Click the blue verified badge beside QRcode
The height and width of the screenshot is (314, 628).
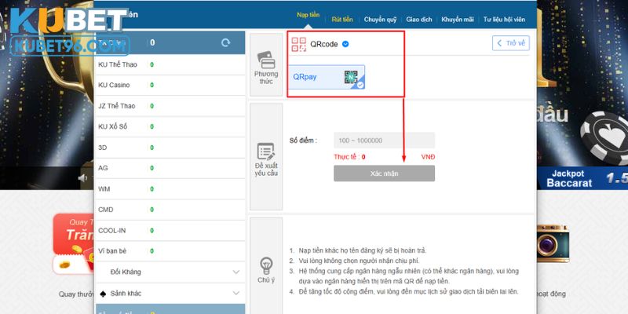pyautogui.click(x=345, y=44)
